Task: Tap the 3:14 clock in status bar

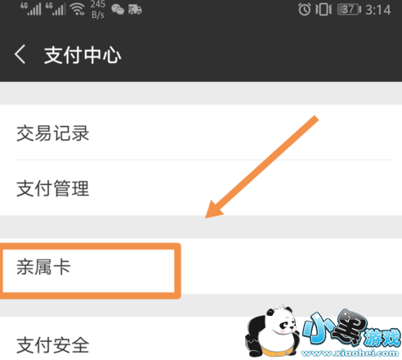Action: (378, 10)
